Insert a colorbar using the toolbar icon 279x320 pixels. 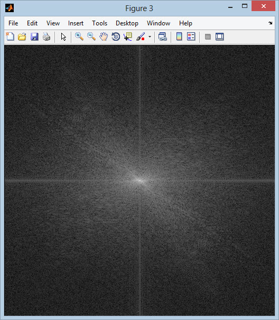pos(179,36)
